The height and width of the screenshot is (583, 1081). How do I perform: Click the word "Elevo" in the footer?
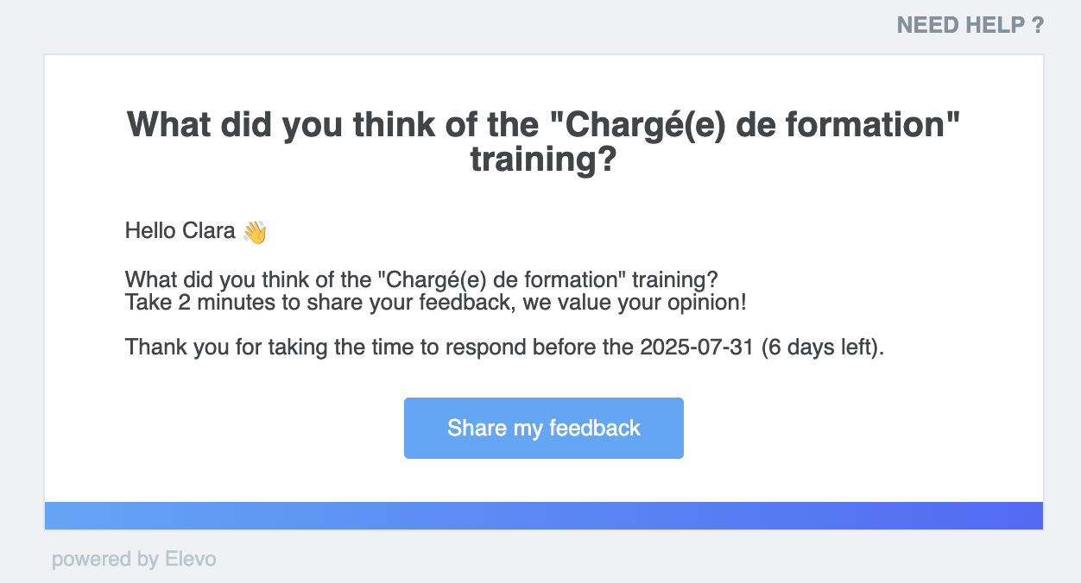pos(190,560)
